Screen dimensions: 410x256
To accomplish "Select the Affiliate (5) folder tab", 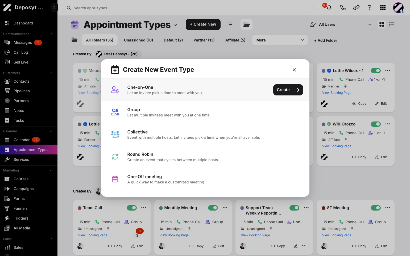I will tap(235, 40).
